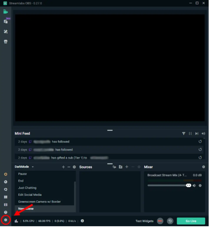Mute Mini Feed event sounds
The image size is (209, 227).
[204, 134]
